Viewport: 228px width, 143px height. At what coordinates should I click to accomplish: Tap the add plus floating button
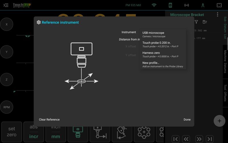tap(219, 121)
